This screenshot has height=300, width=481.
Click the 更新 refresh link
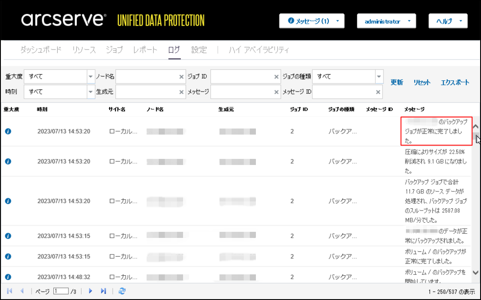click(x=396, y=82)
